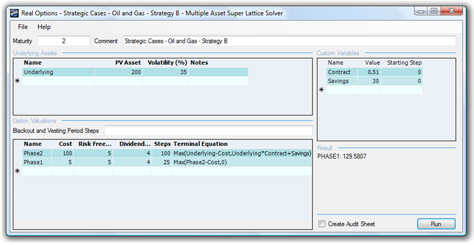This screenshot has height=245, width=474.
Task: Select the Phase1 cost value 5
Action: pos(62,162)
